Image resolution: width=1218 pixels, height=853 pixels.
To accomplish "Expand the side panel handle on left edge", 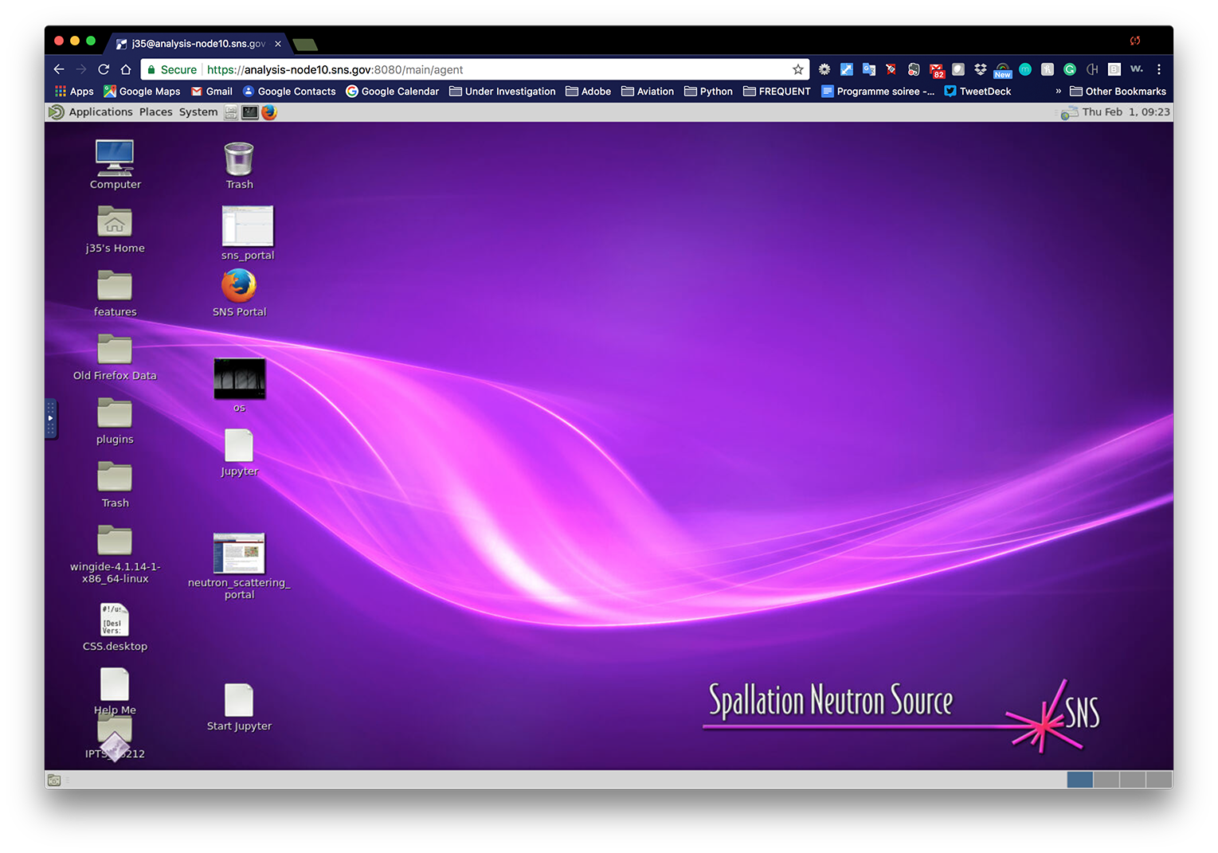I will click(x=50, y=418).
